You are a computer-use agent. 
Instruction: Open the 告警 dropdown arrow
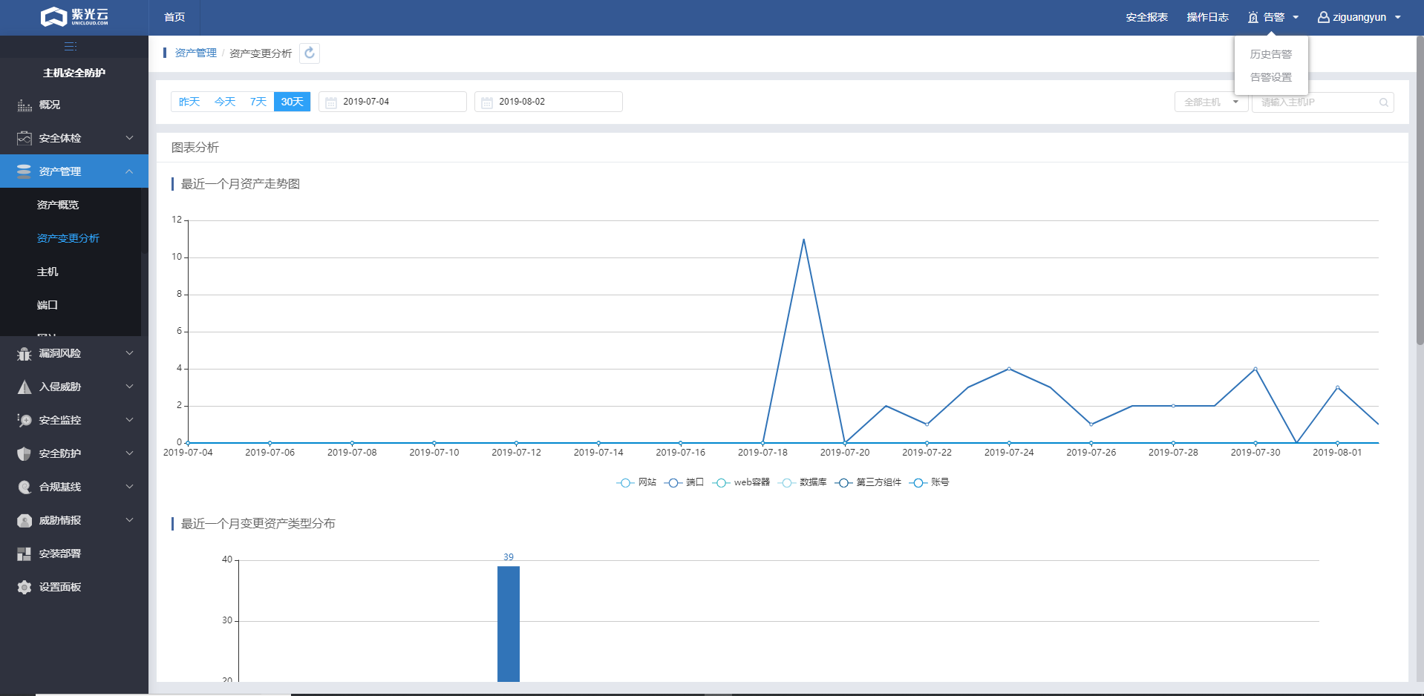(1296, 17)
